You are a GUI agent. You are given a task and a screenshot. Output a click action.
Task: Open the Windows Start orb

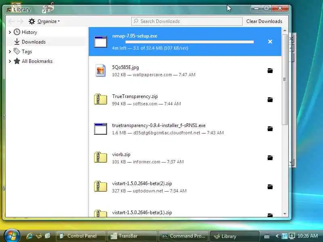tap(12, 235)
